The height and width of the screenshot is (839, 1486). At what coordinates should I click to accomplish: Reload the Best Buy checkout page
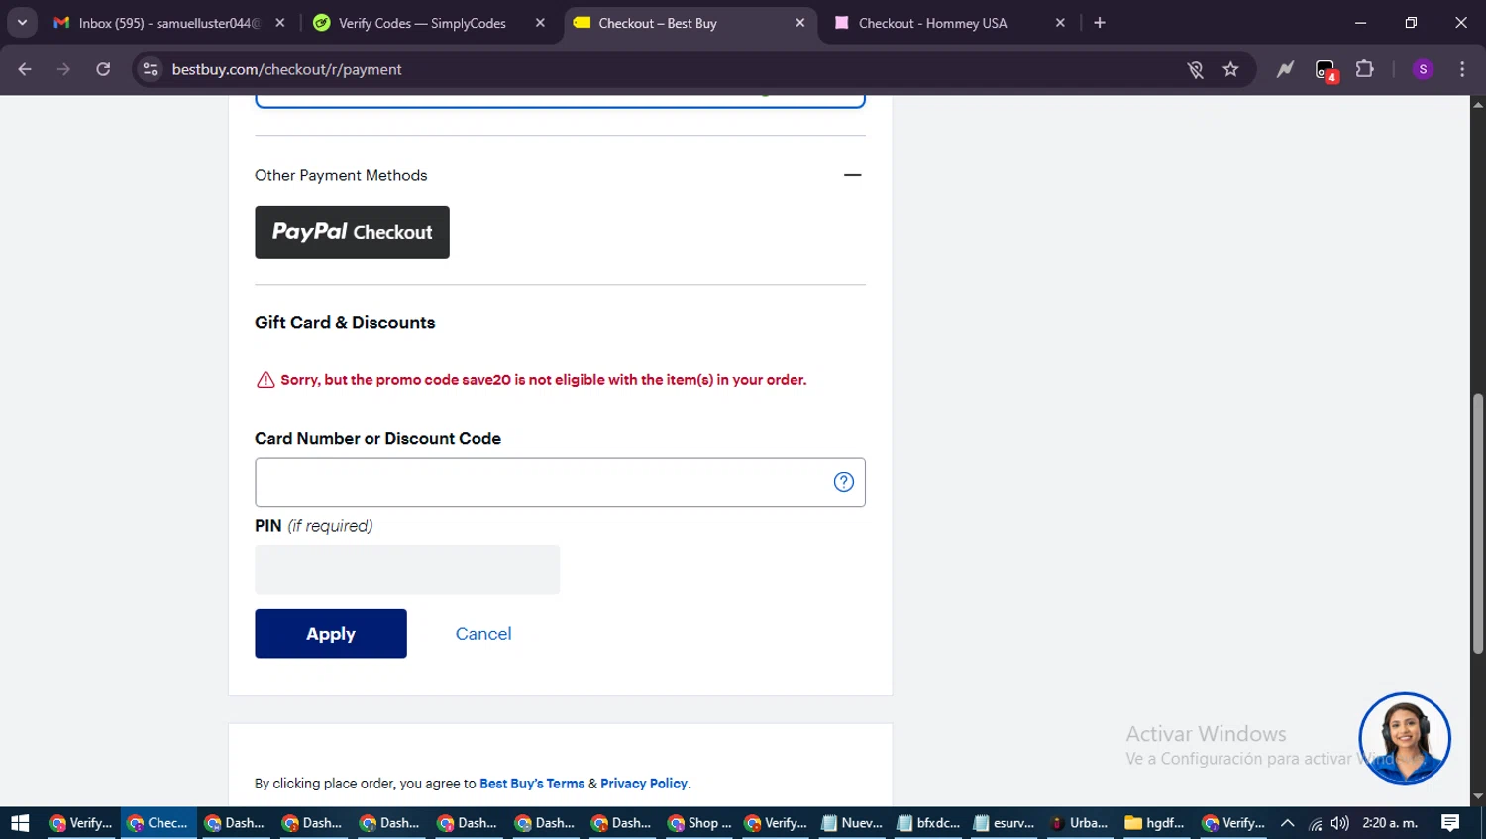[103, 69]
